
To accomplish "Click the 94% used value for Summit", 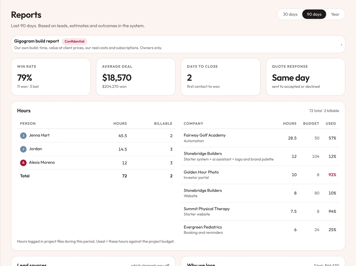I will pos(332,211).
